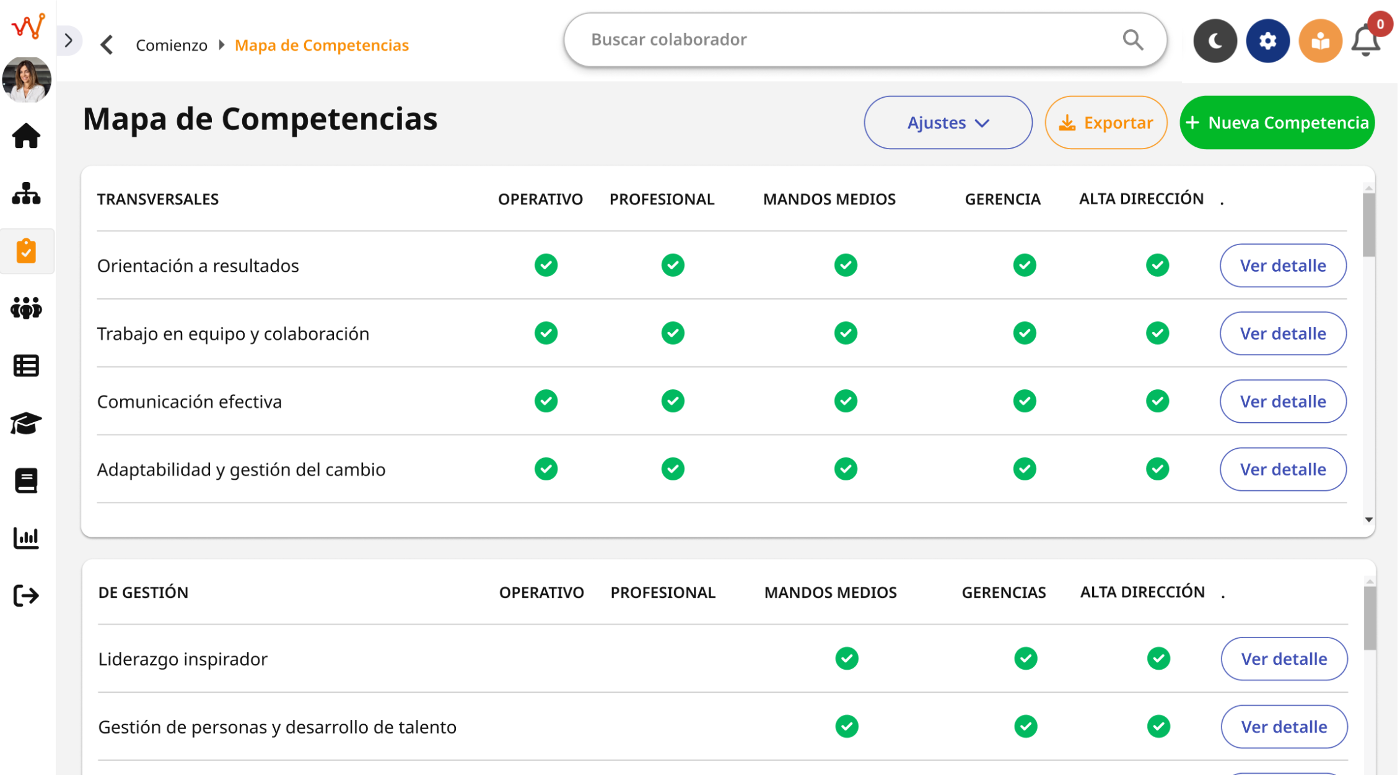Expand the collapsed sidebar with the chevron arrow

pyautogui.click(x=68, y=40)
